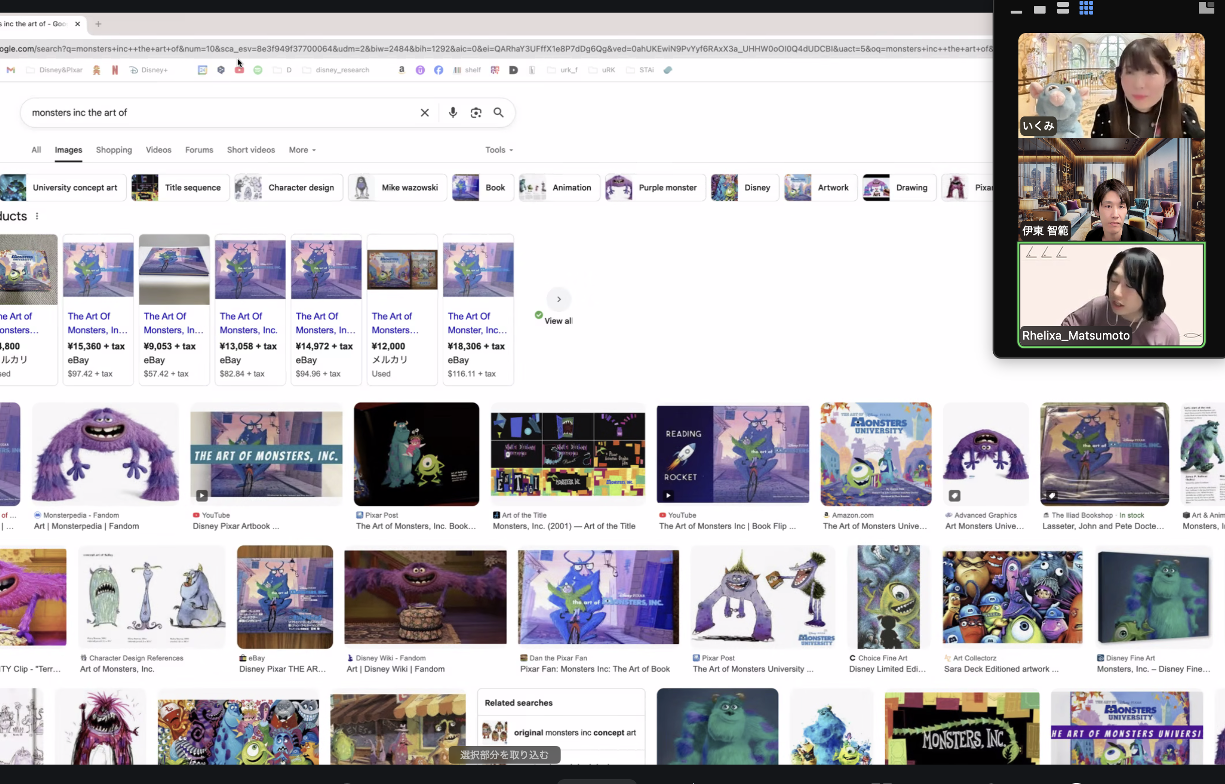Open the Disney+ bookmark
1225x784 pixels.
click(148, 70)
